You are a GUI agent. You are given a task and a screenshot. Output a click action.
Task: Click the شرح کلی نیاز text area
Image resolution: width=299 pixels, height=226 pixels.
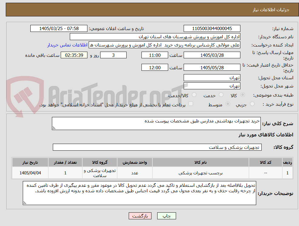point(156,124)
